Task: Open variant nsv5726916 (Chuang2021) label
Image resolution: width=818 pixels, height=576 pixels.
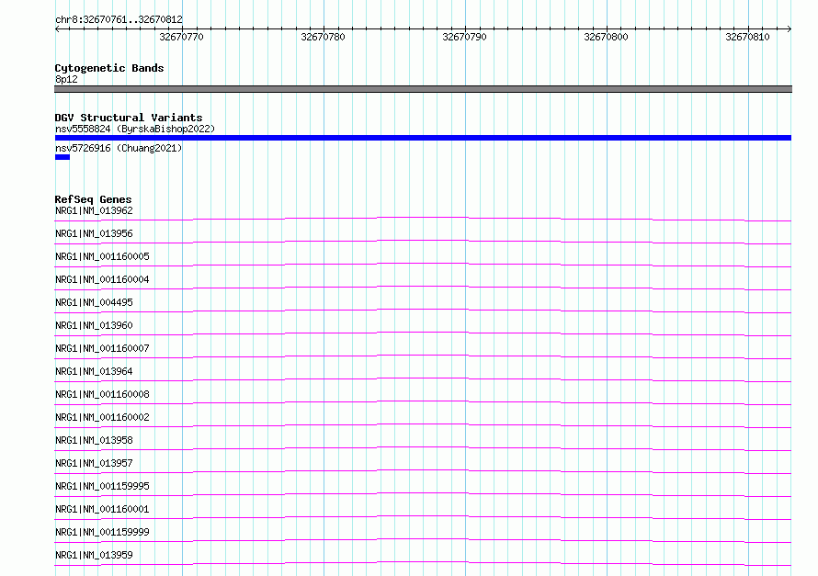Action: 119,148
